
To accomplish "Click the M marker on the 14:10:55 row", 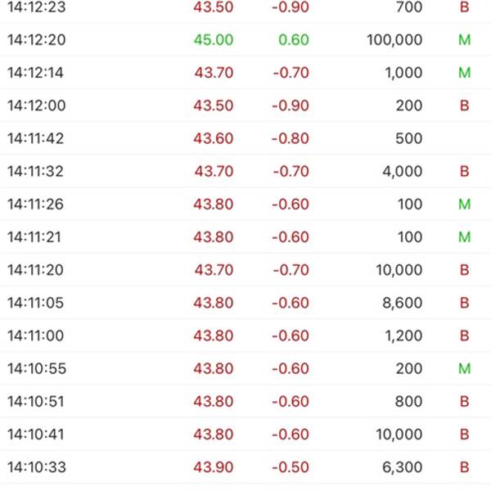I will pyautogui.click(x=465, y=369).
